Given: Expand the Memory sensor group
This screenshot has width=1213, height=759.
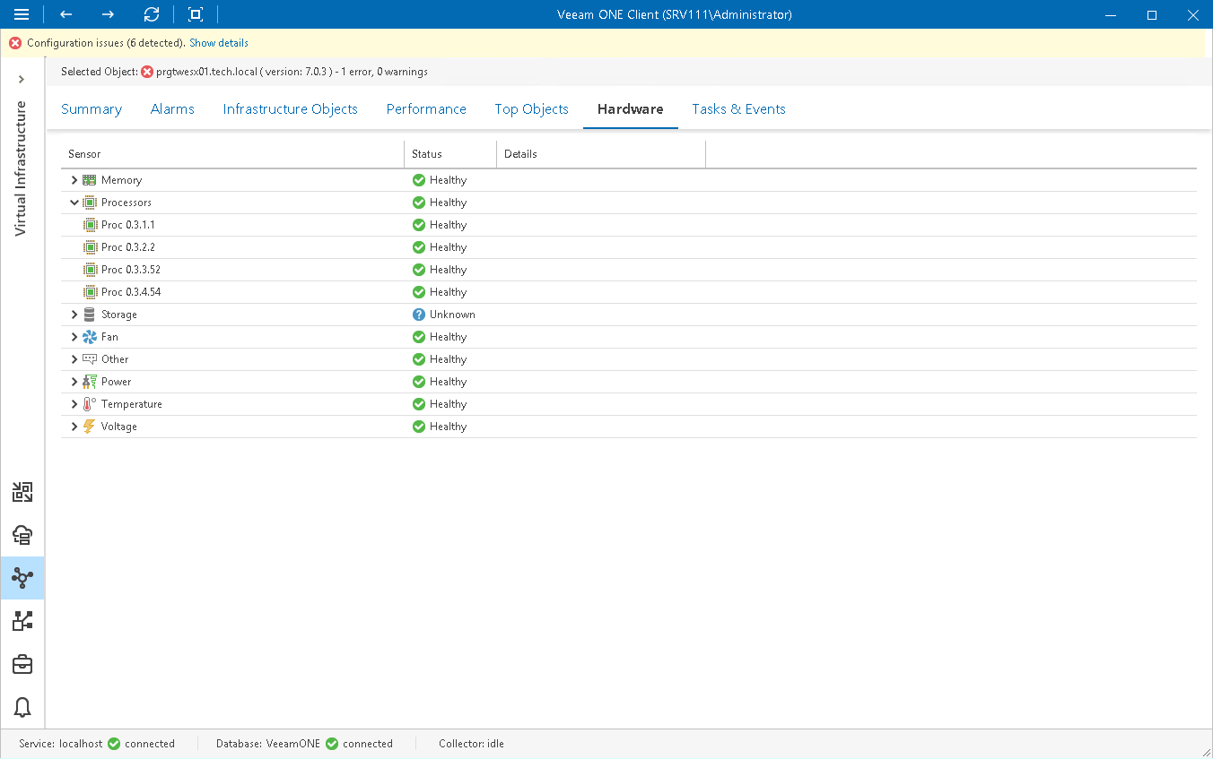Looking at the screenshot, I should (x=74, y=180).
